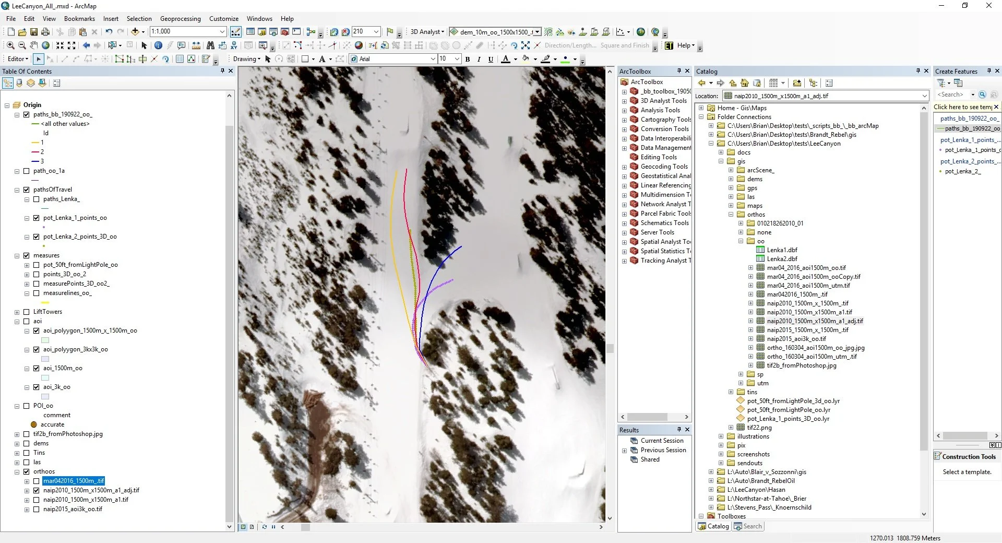The height and width of the screenshot is (543, 1002).
Task: Open the Bookmarks menu
Action: pos(79,19)
